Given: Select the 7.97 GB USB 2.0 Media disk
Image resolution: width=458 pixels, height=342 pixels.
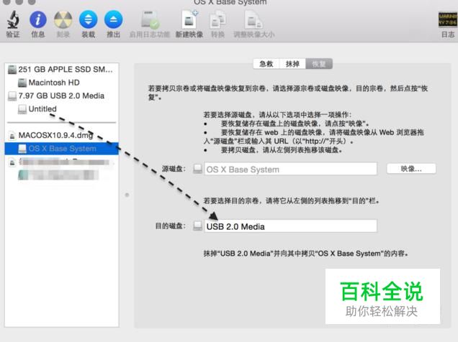Looking at the screenshot, I should (x=62, y=96).
